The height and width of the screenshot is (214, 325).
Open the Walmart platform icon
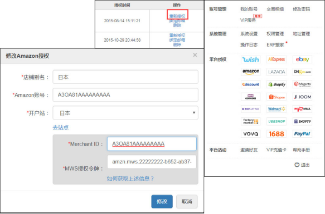point(277,109)
